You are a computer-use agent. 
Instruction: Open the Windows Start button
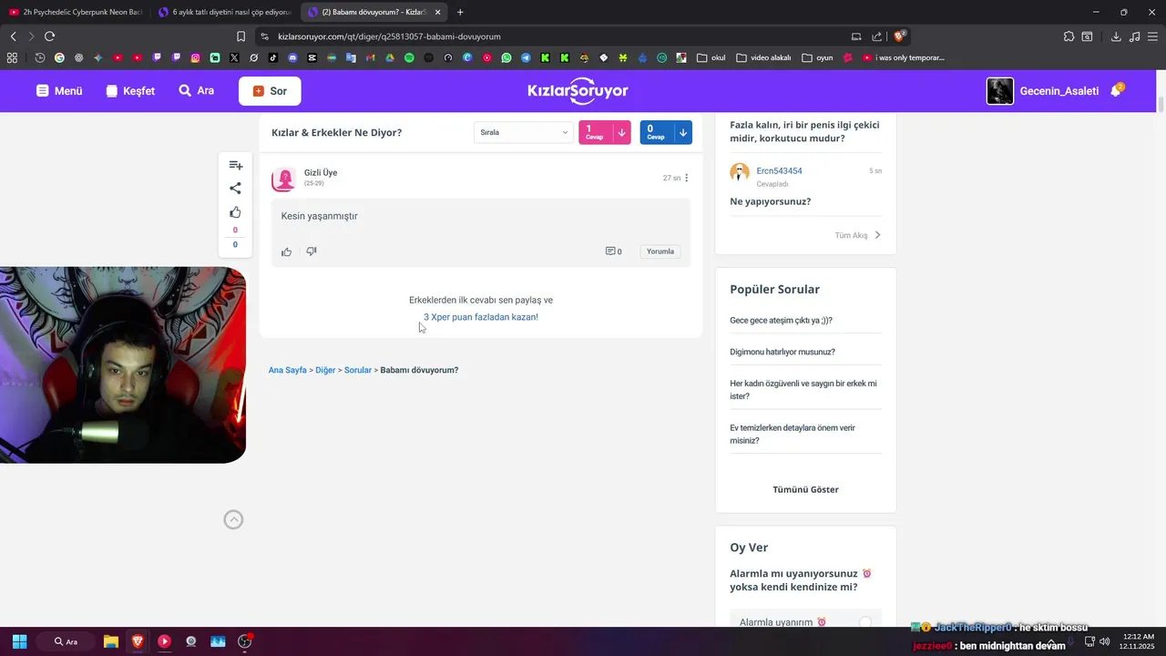(x=19, y=641)
